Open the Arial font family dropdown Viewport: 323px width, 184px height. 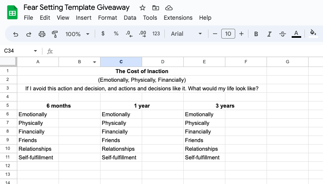(x=186, y=34)
